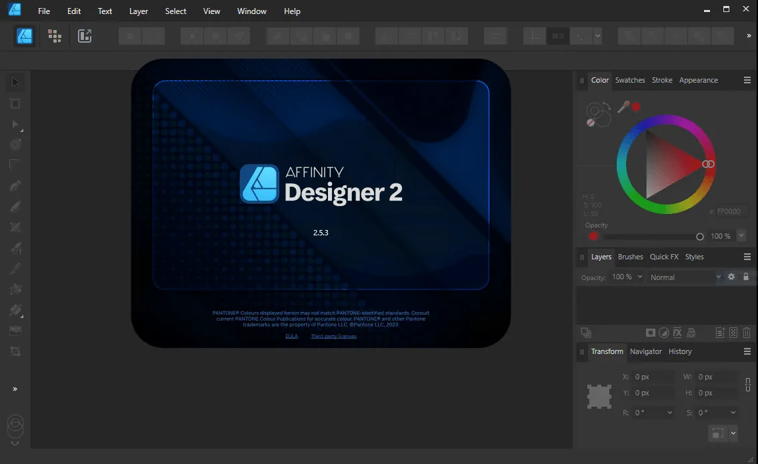Expand the color Opacity dropdown arrow
Image resolution: width=758 pixels, height=464 pixels.
pyautogui.click(x=741, y=235)
